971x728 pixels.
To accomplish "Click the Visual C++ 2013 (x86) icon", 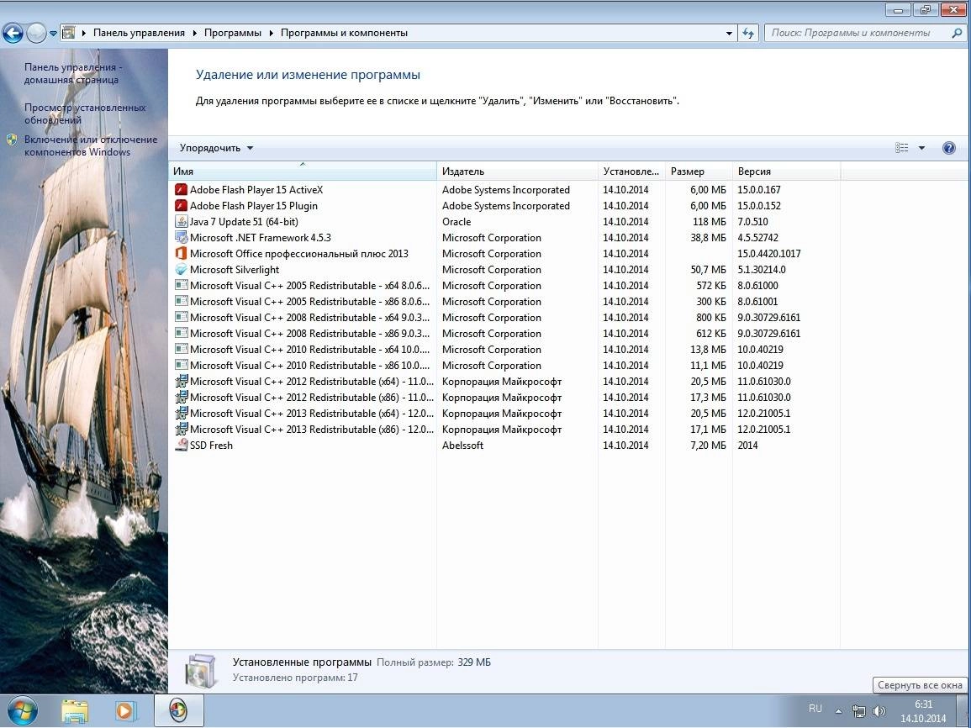I will [181, 429].
